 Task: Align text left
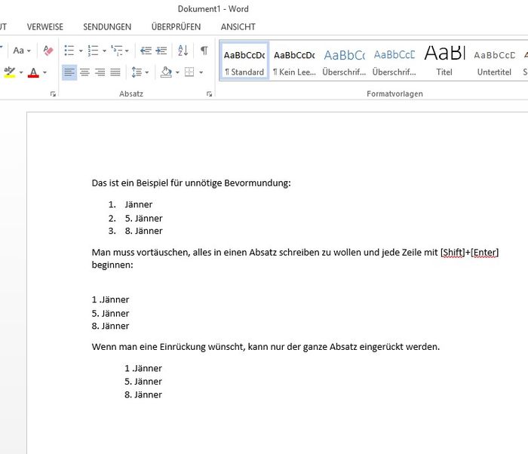69,72
